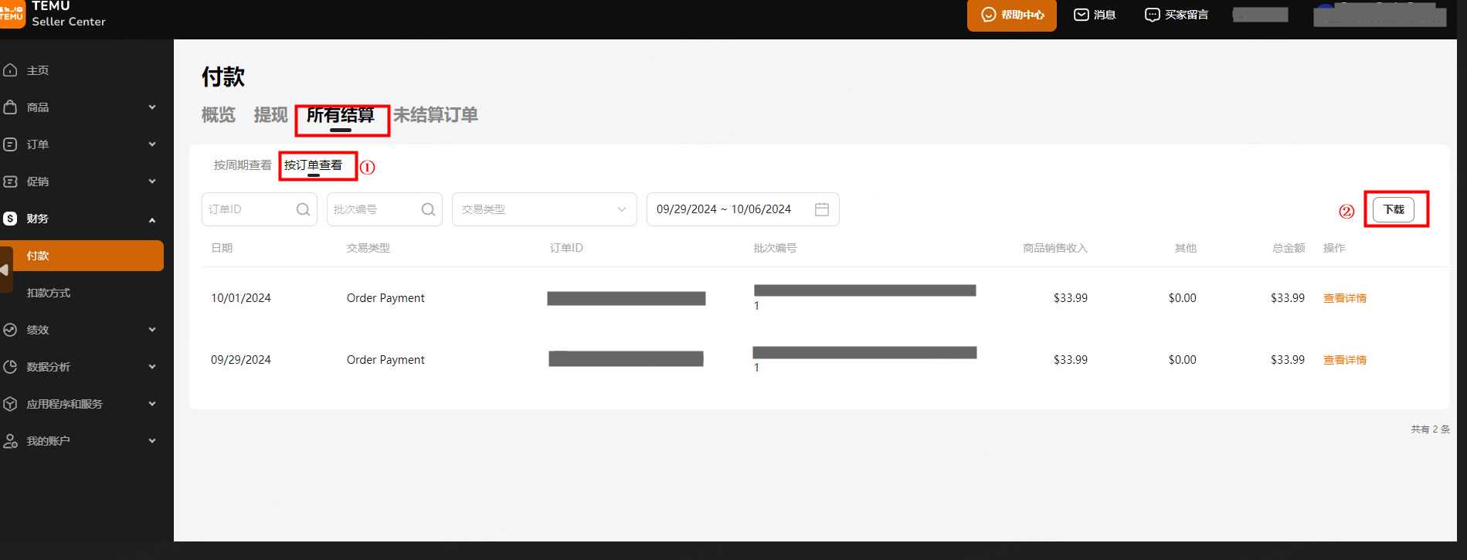
Task: Expand the 订单 menu chevron
Action: tap(152, 144)
